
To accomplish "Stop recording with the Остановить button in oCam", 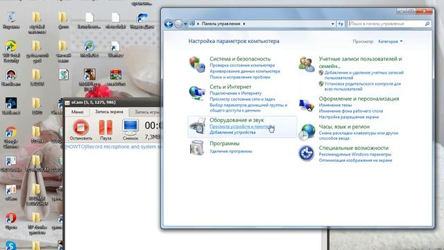I will 80,130.
